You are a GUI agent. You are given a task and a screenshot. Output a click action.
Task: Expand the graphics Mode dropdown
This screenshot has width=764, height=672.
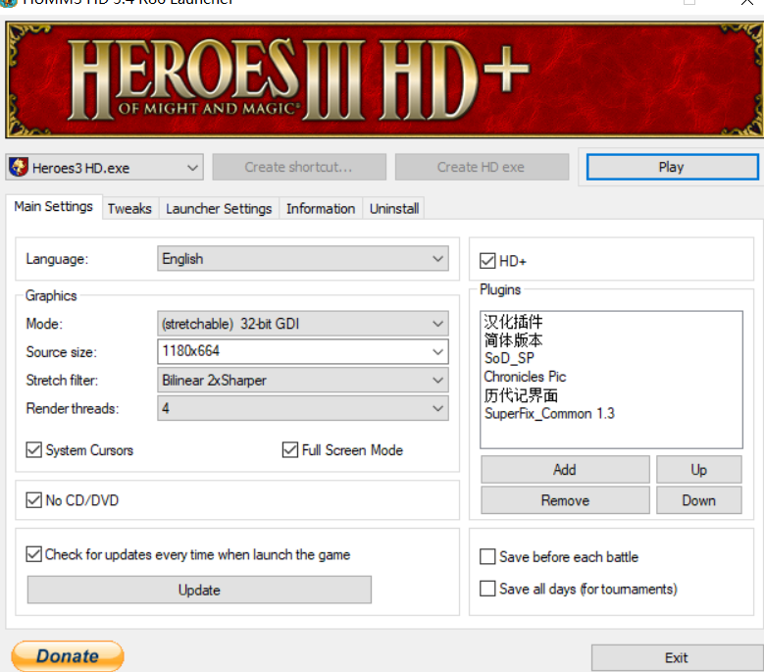[303, 324]
